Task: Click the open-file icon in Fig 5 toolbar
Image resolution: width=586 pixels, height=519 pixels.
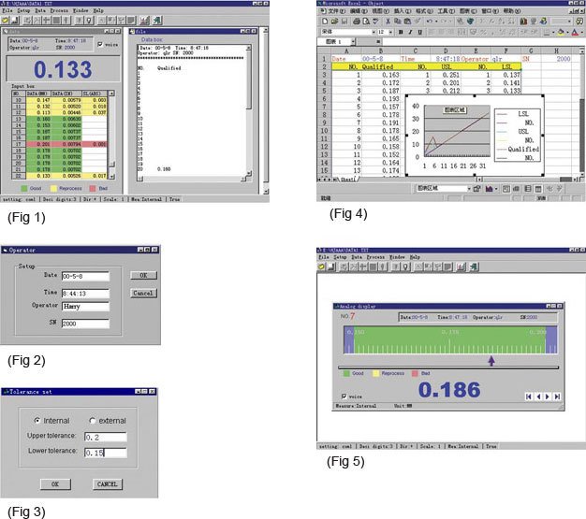Action: pyautogui.click(x=321, y=267)
